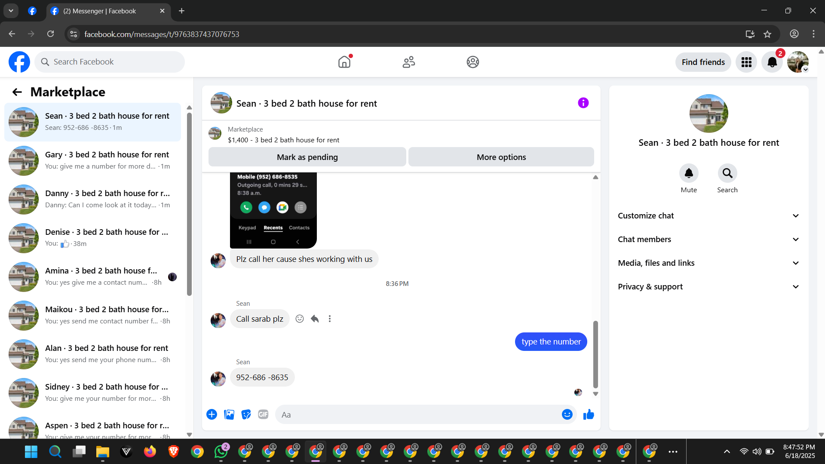Viewport: 825px width, 464px height.
Task: Reply to 'Call sarab plz' message
Action: point(315,319)
